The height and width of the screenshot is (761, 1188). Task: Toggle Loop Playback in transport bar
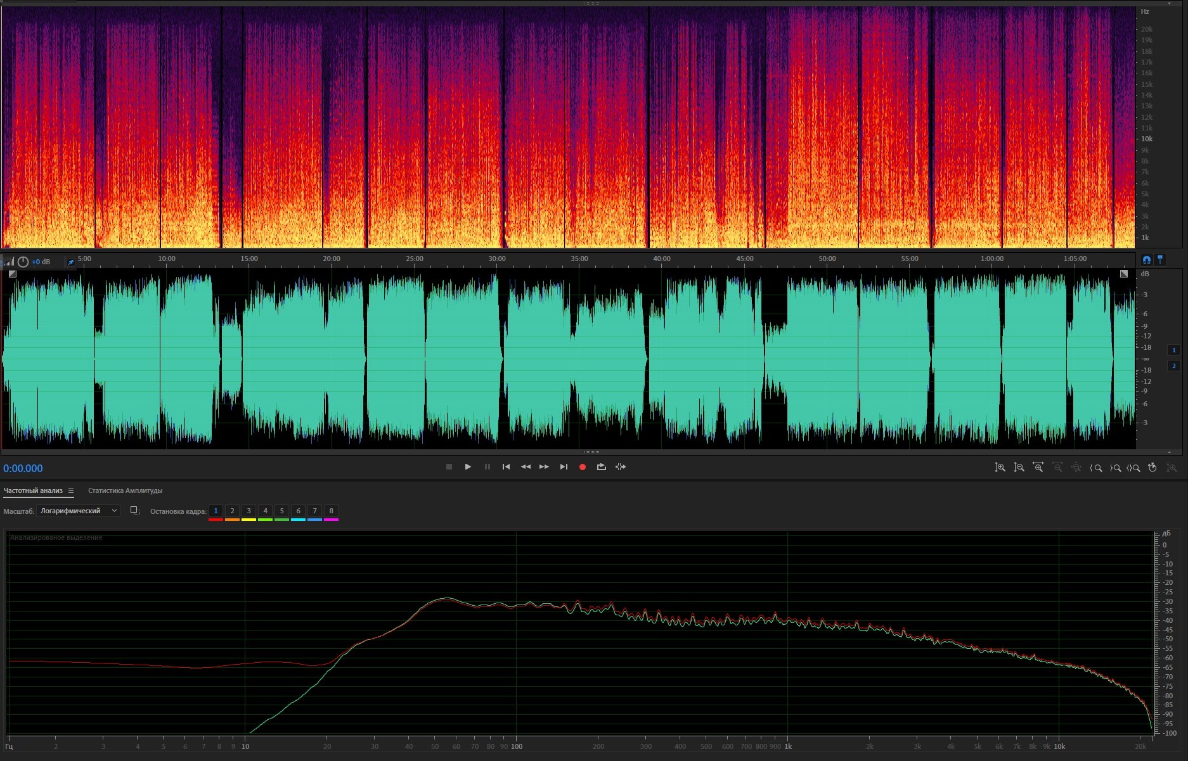(x=601, y=467)
